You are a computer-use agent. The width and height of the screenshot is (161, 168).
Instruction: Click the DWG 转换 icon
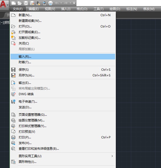(x=13, y=94)
